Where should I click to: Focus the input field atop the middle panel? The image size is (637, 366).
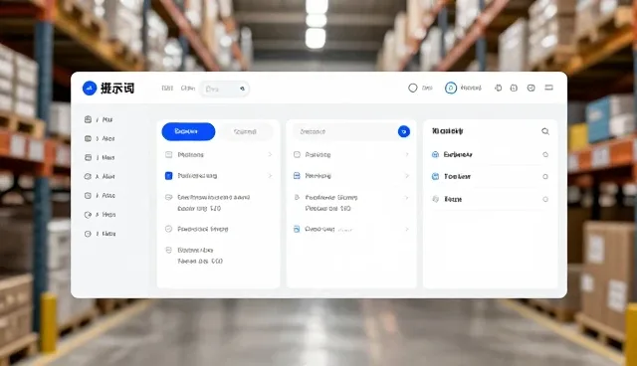pos(351,131)
